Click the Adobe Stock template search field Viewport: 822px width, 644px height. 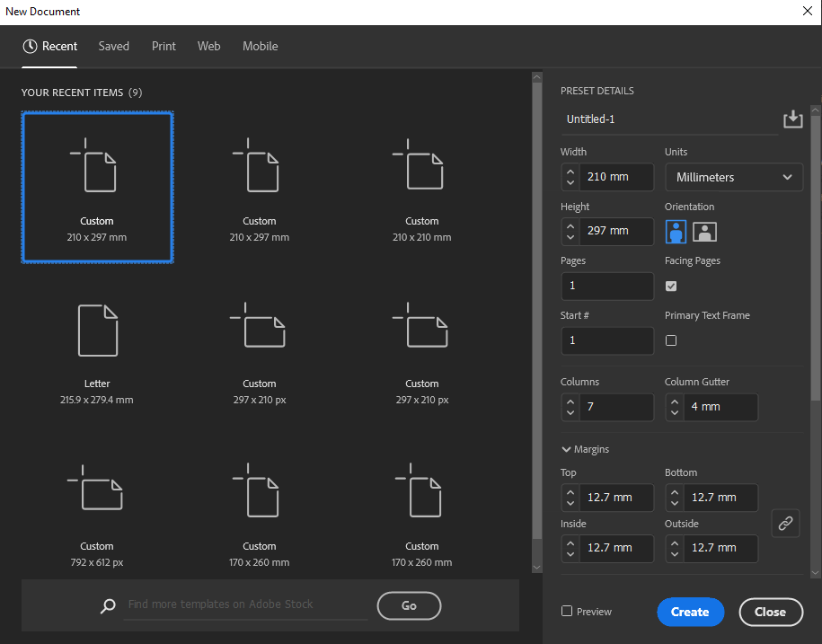247,604
